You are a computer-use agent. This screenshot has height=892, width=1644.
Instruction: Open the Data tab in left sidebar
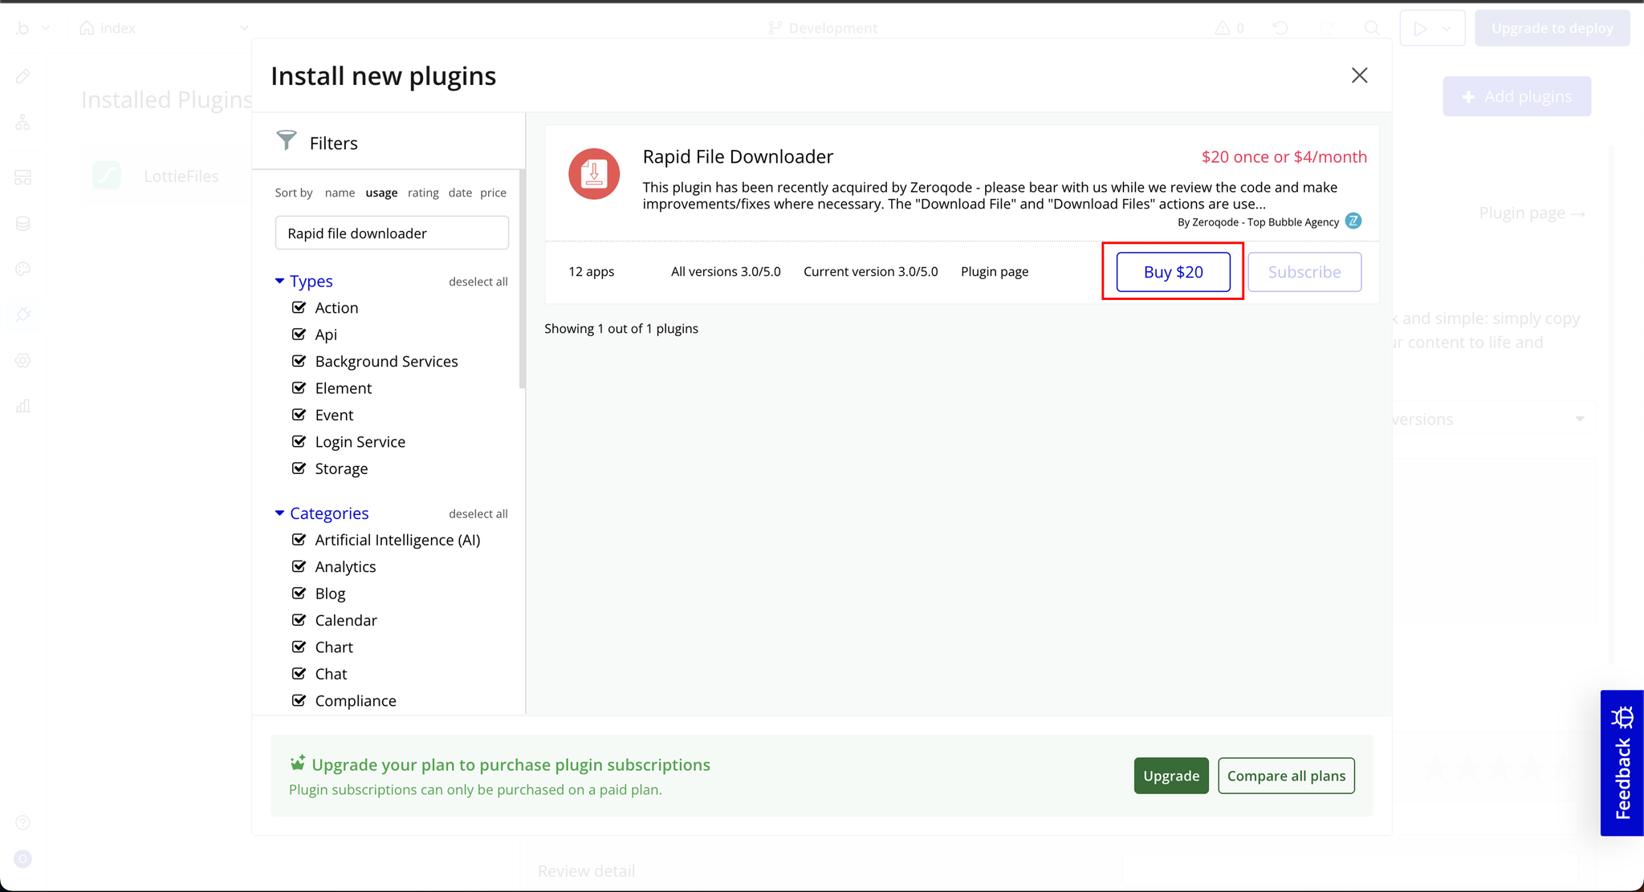click(23, 223)
